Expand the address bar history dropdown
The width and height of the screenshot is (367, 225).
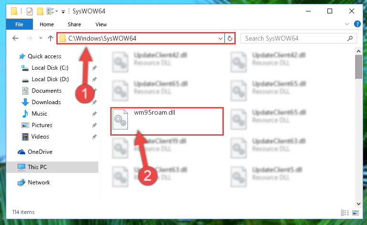(220, 38)
